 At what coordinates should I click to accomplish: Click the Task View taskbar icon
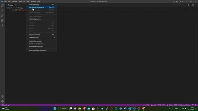(x=71, y=109)
